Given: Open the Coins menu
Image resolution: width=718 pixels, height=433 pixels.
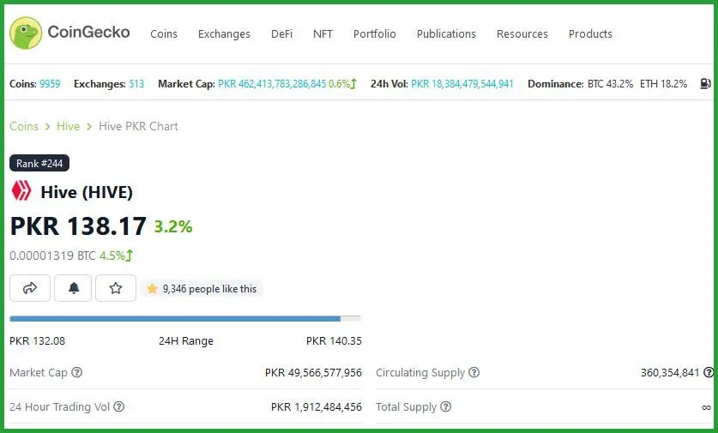Looking at the screenshot, I should click(164, 34).
